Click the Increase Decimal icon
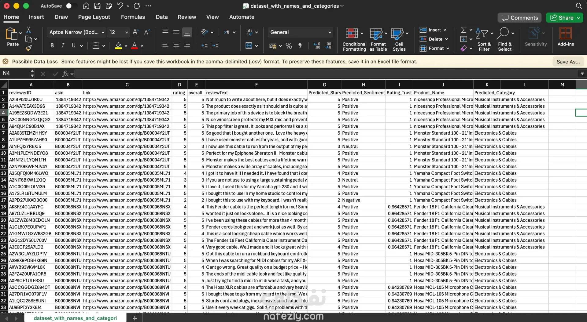 coord(317,46)
